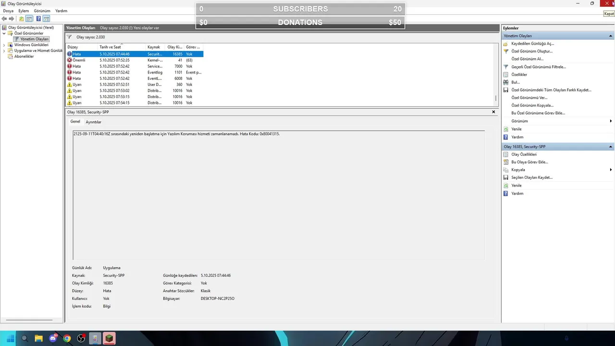Click the blue question mark toolbar icon
Screen dimensions: 615x346
click(38, 19)
